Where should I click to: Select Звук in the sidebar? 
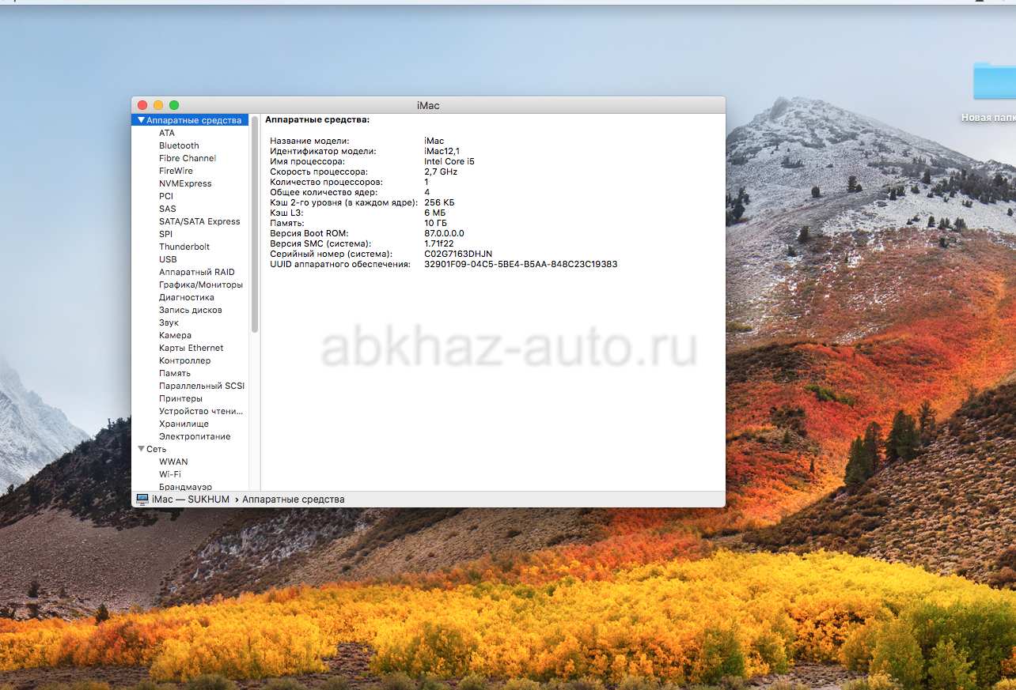169,322
